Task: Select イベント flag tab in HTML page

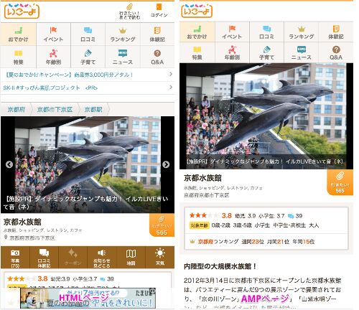Action: pyautogui.click(x=53, y=34)
